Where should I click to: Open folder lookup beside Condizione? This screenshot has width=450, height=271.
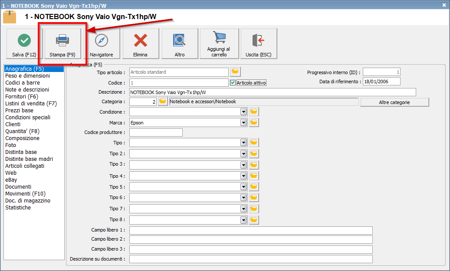tap(254, 111)
